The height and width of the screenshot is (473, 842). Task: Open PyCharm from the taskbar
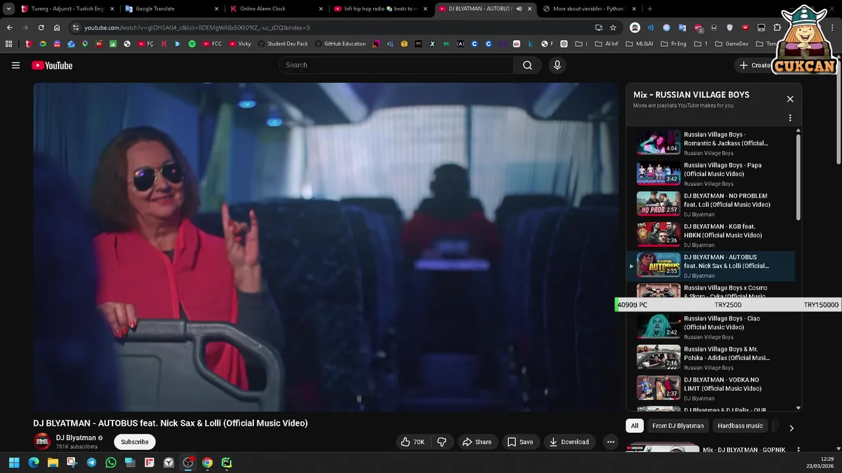(226, 462)
